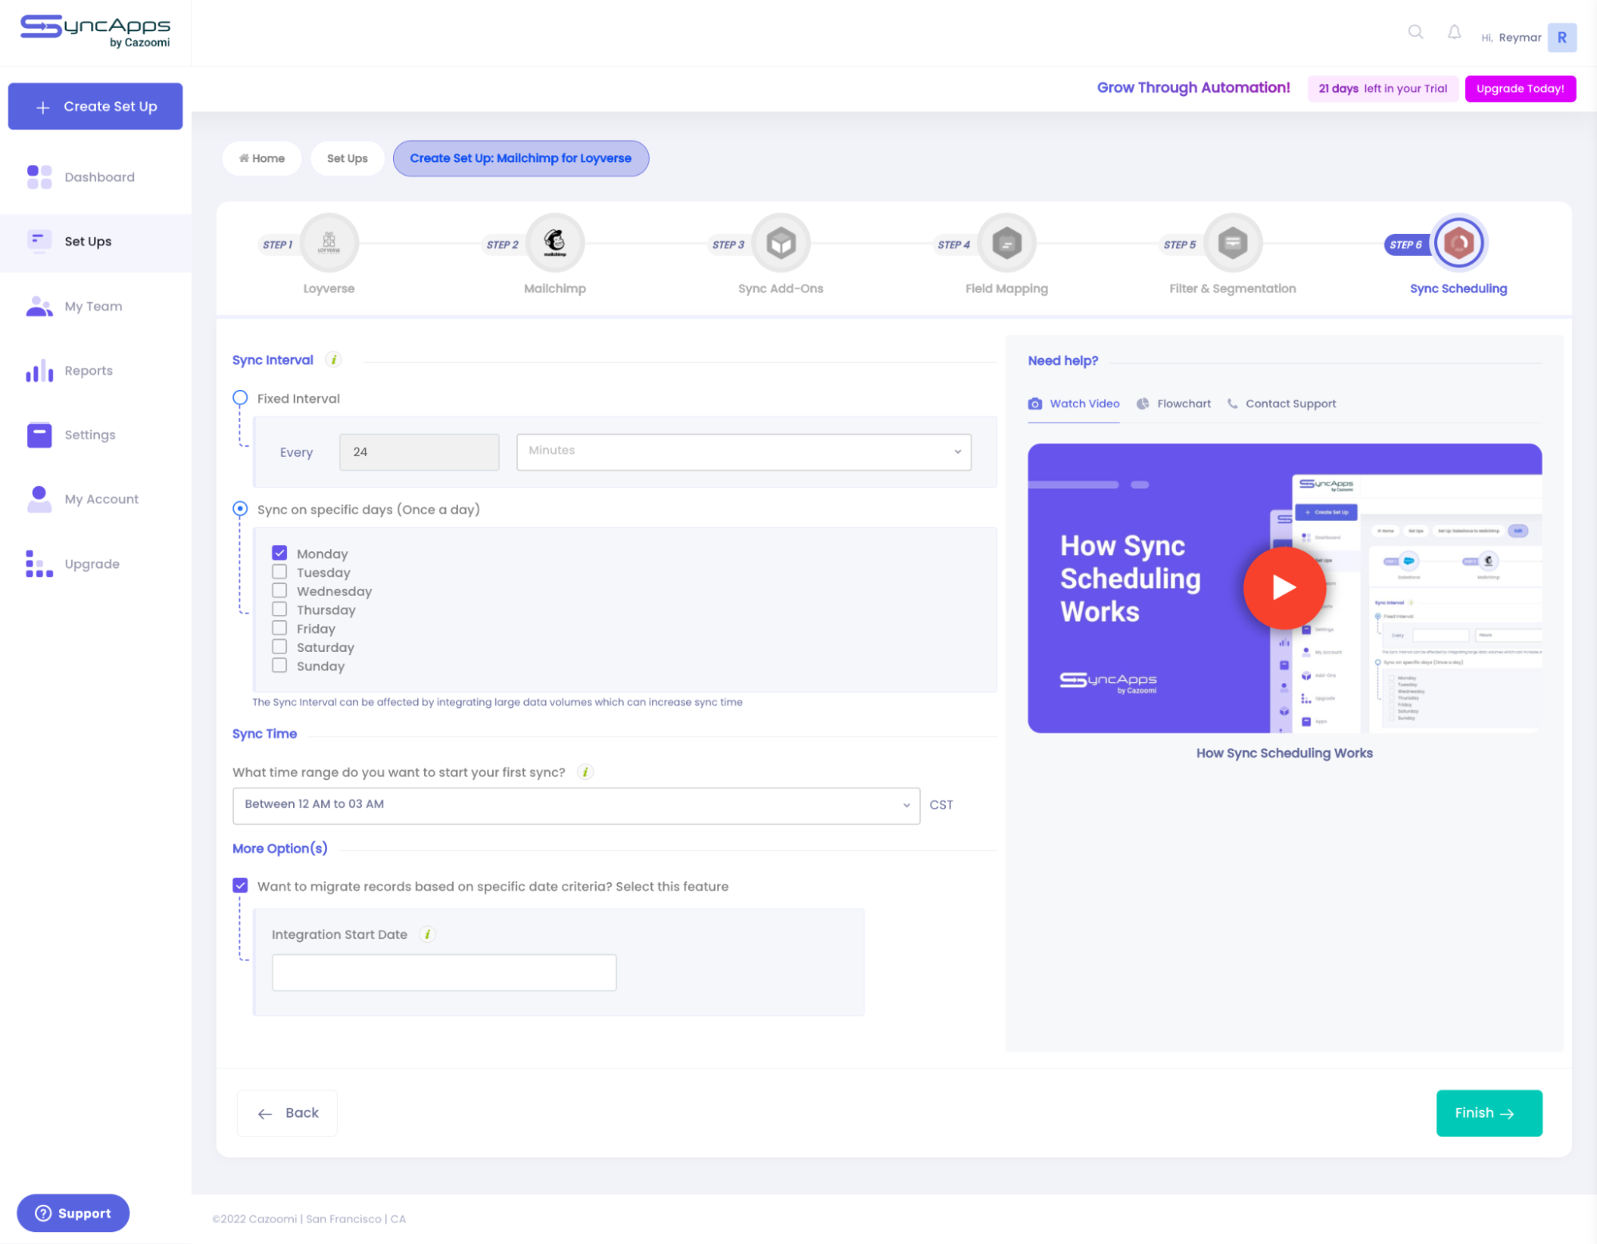
Task: Click the 21 days left trial badge
Action: tap(1383, 89)
